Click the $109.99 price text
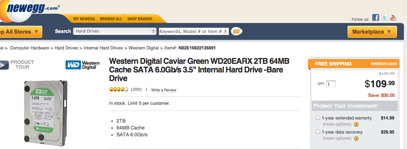This screenshot has height=149, width=407. (380, 83)
